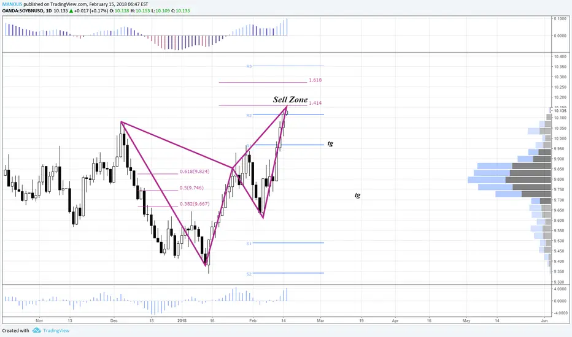The image size is (572, 337).
Task: Click the 1D interval label
Action: 48,11
